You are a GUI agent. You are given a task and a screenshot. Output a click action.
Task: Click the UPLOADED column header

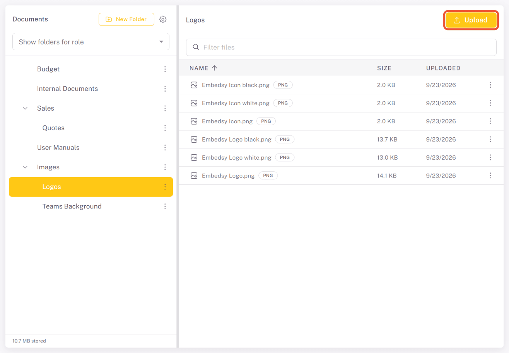[x=443, y=68]
